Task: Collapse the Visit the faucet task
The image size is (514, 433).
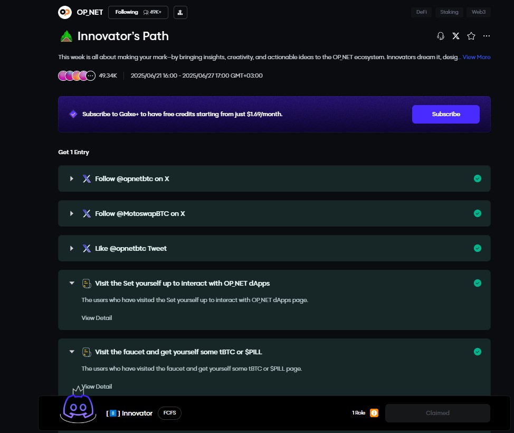Action: tap(72, 352)
